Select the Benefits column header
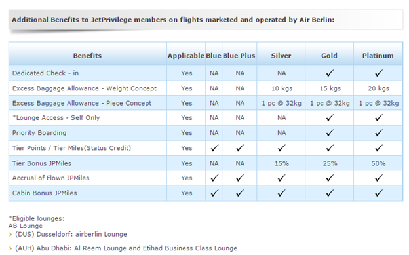Image resolution: width=409 pixels, height=255 pixels. 87,56
